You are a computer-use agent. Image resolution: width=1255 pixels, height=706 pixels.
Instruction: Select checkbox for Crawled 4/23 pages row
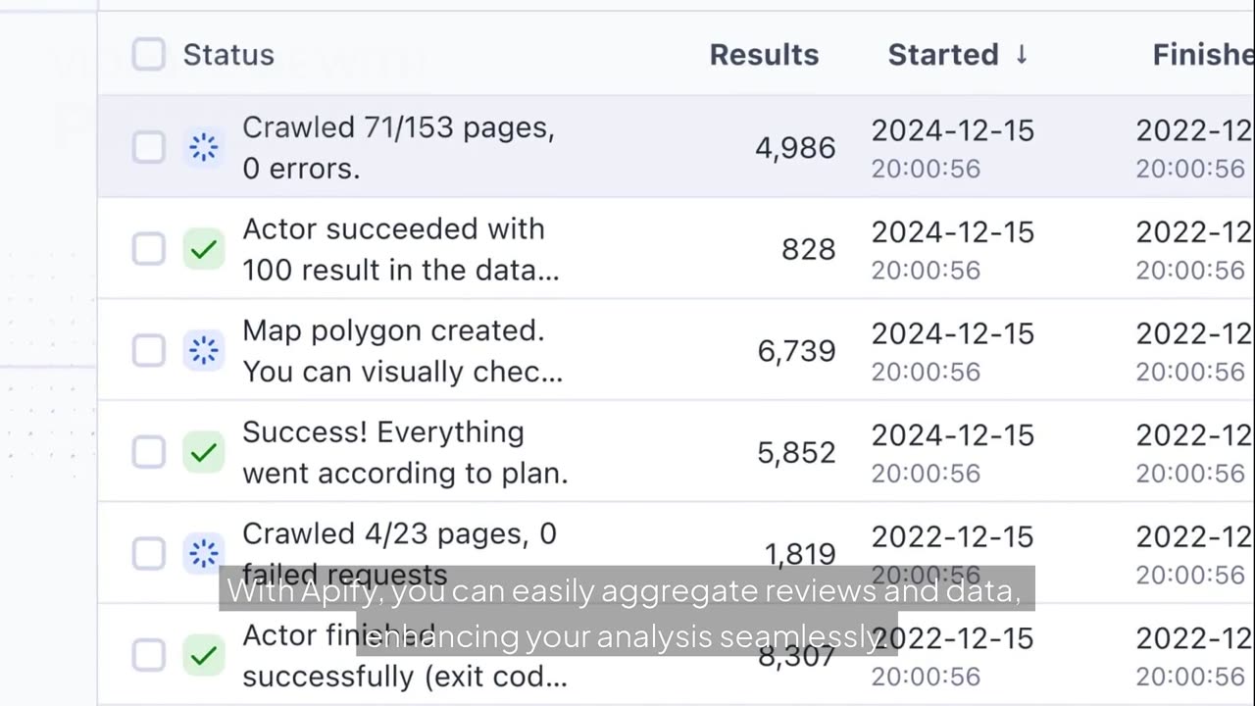click(149, 554)
